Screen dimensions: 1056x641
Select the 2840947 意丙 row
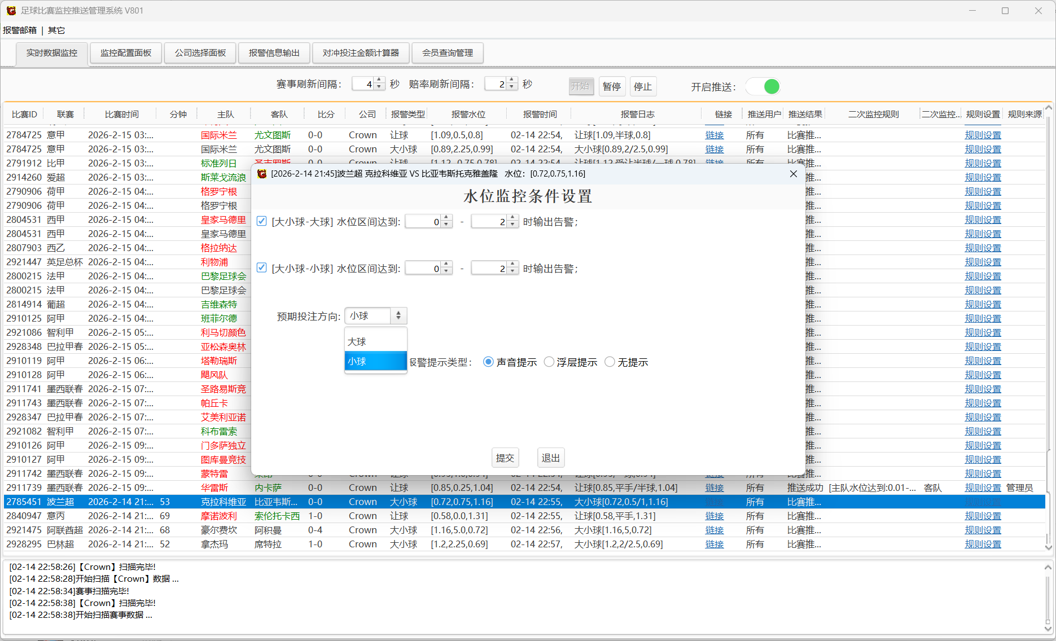524,516
